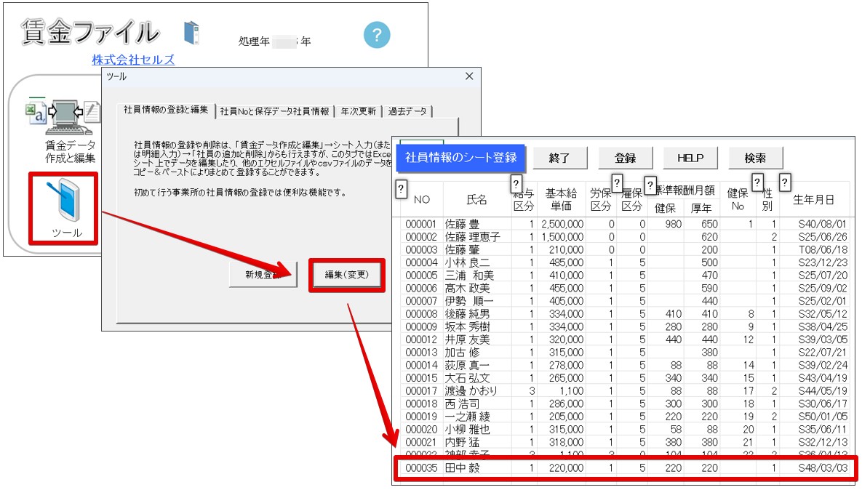Select employee name 伊勢 順一

(469, 301)
